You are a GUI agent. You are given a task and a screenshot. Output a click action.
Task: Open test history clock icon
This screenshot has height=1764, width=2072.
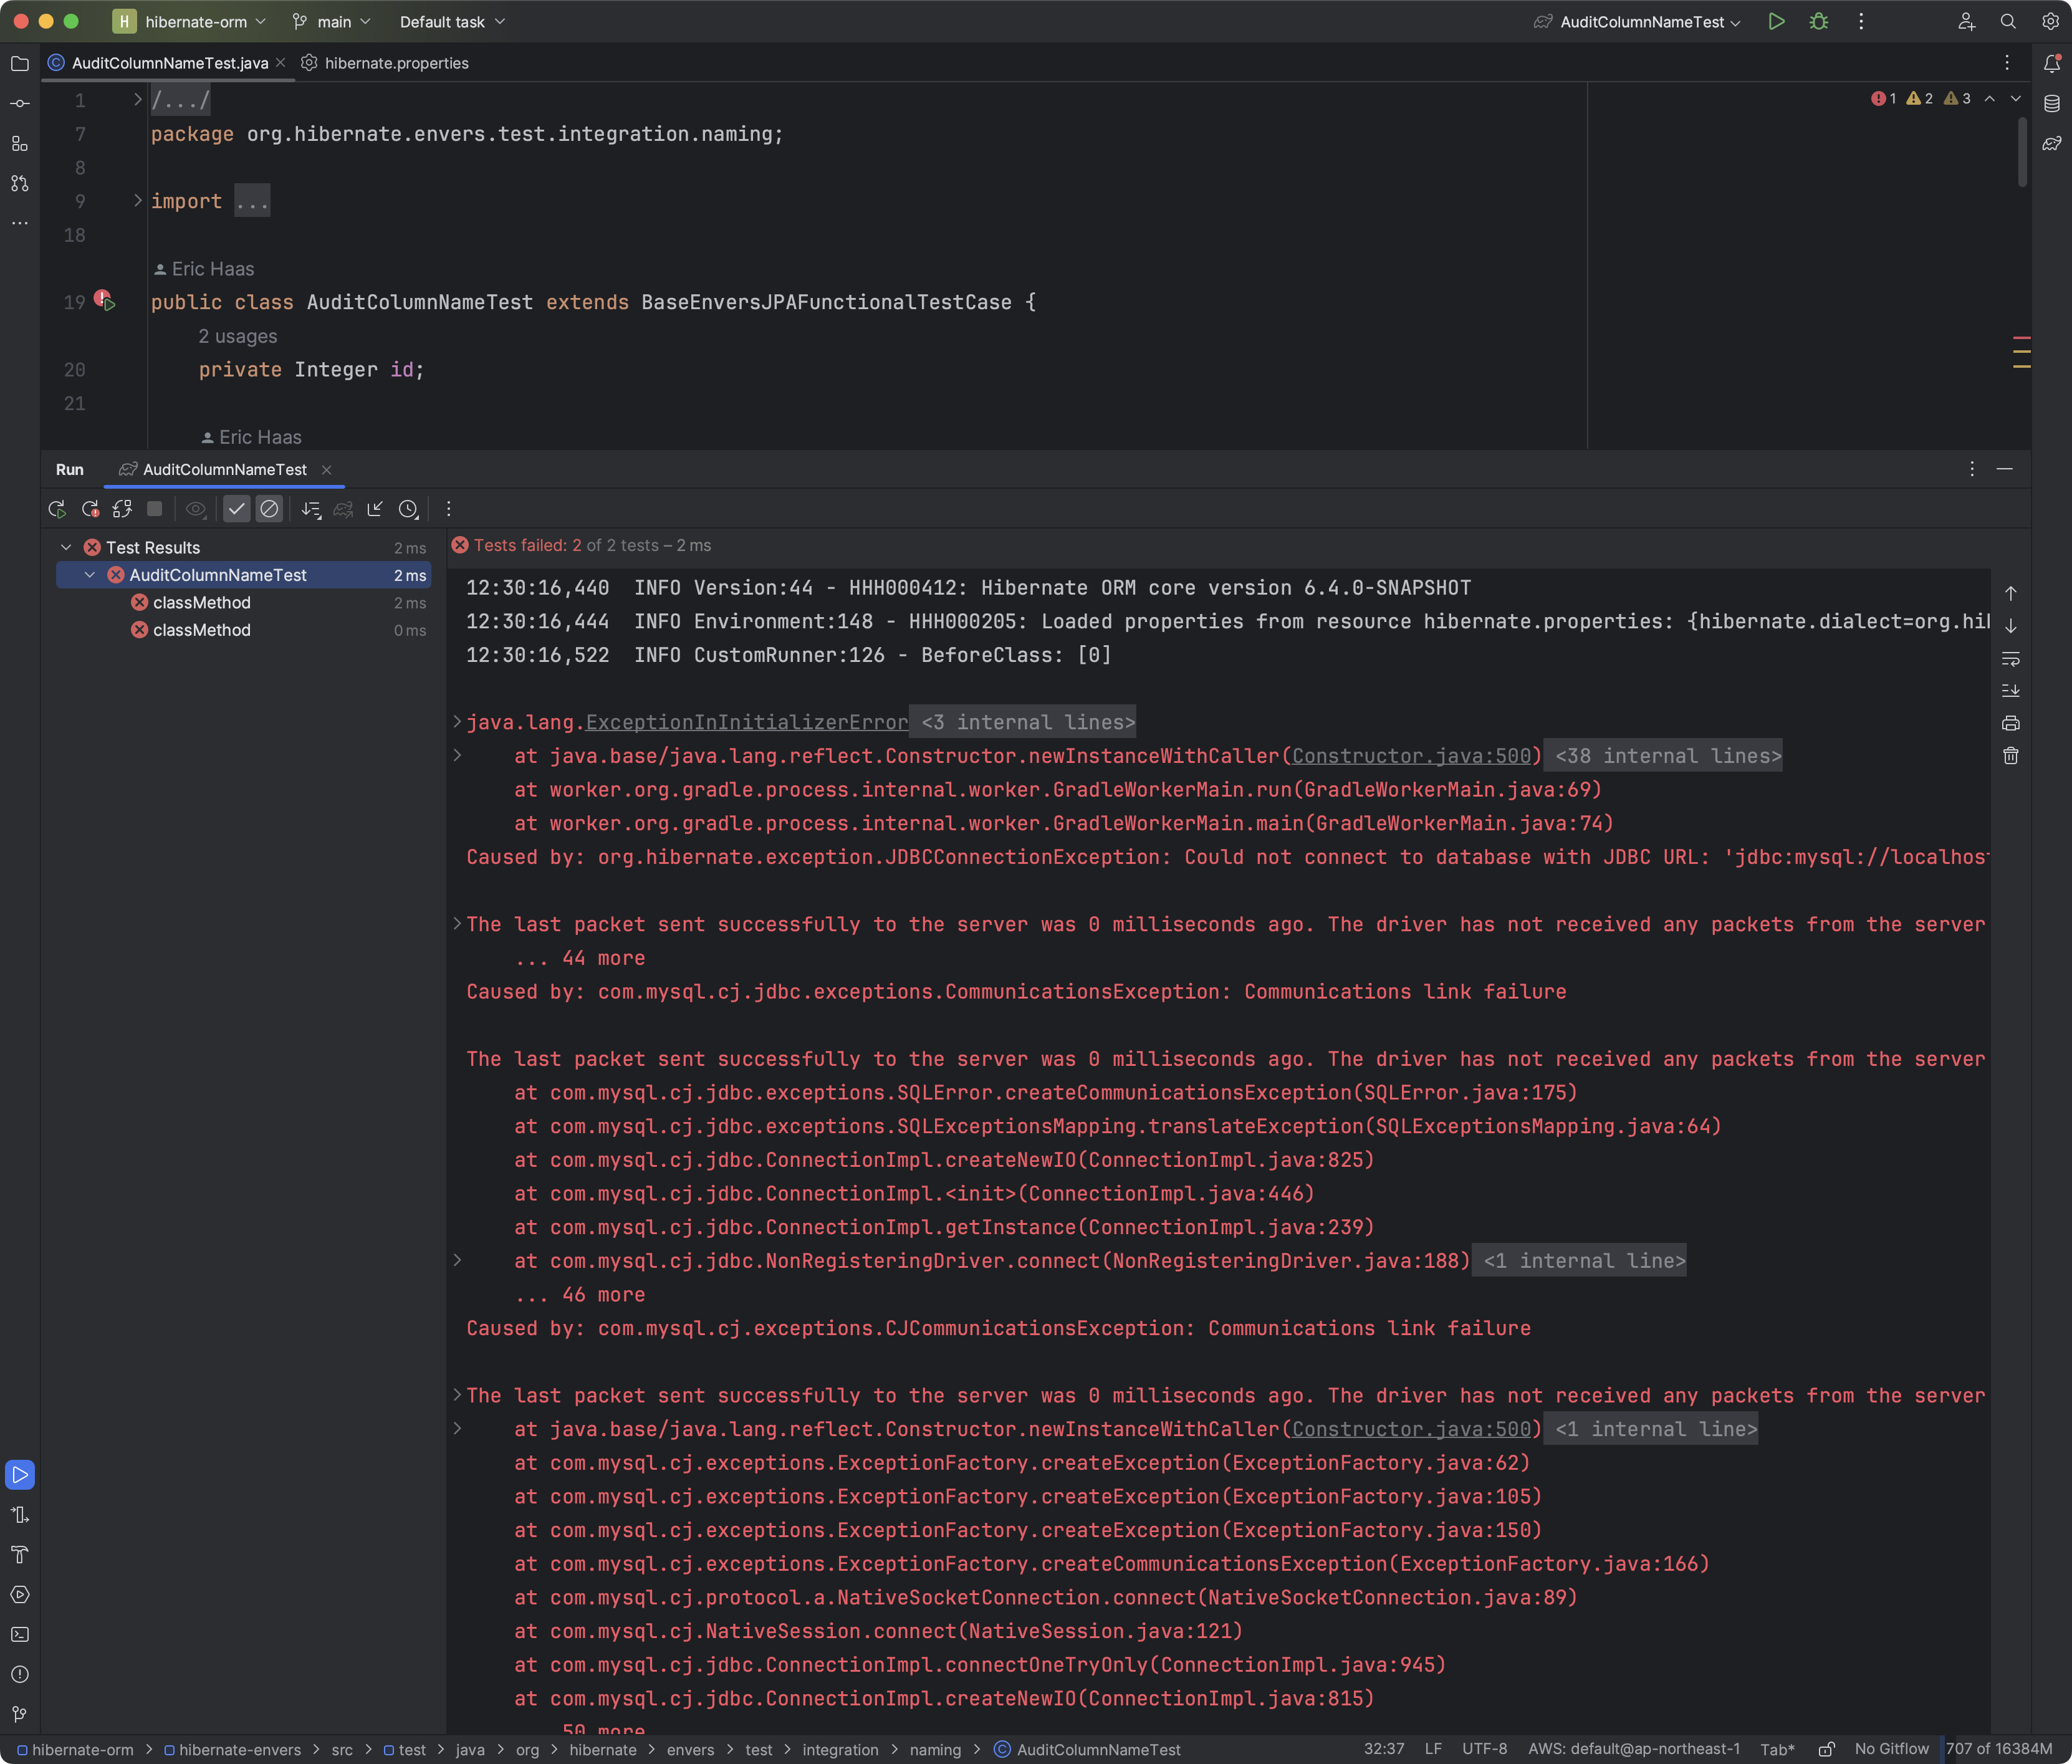(408, 509)
